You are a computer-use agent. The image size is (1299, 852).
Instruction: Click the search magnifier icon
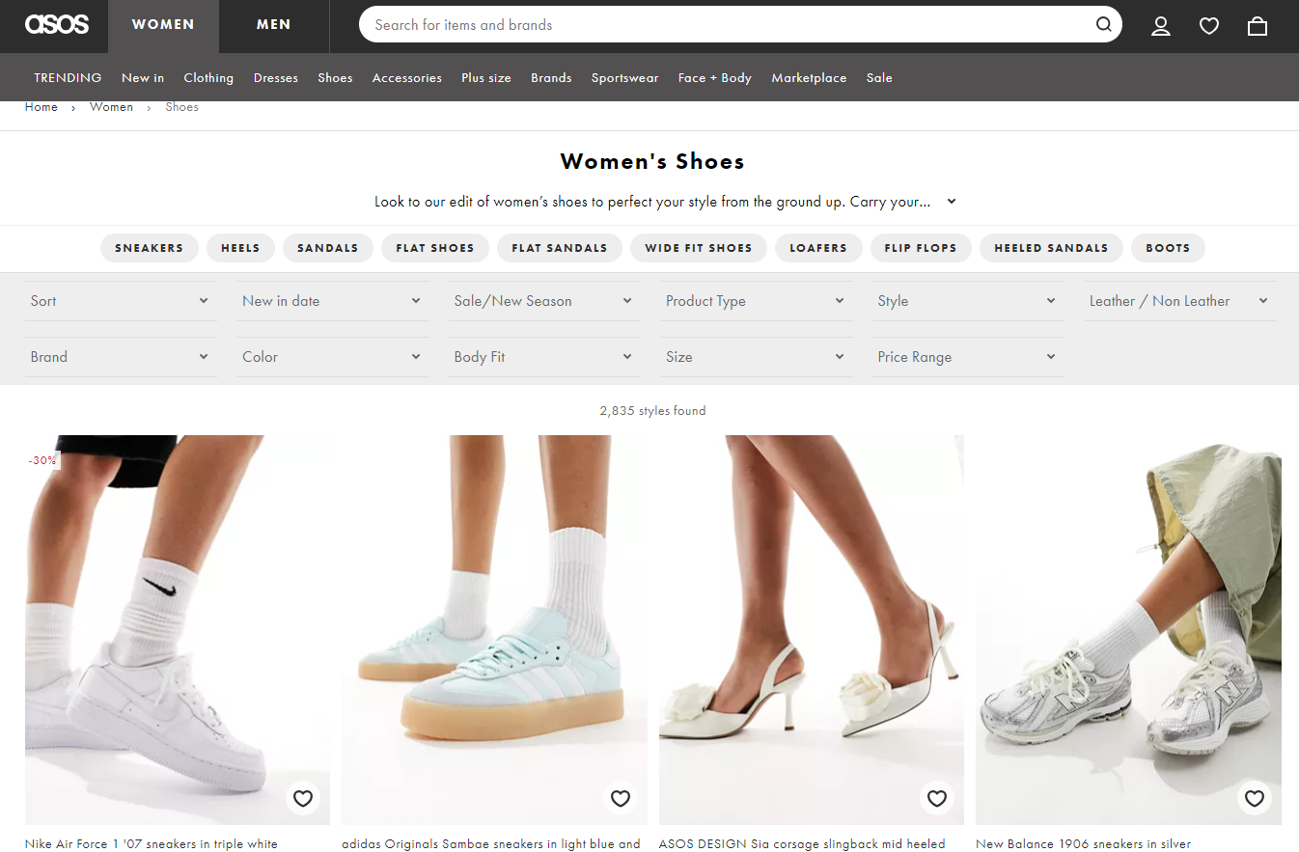[x=1103, y=25]
